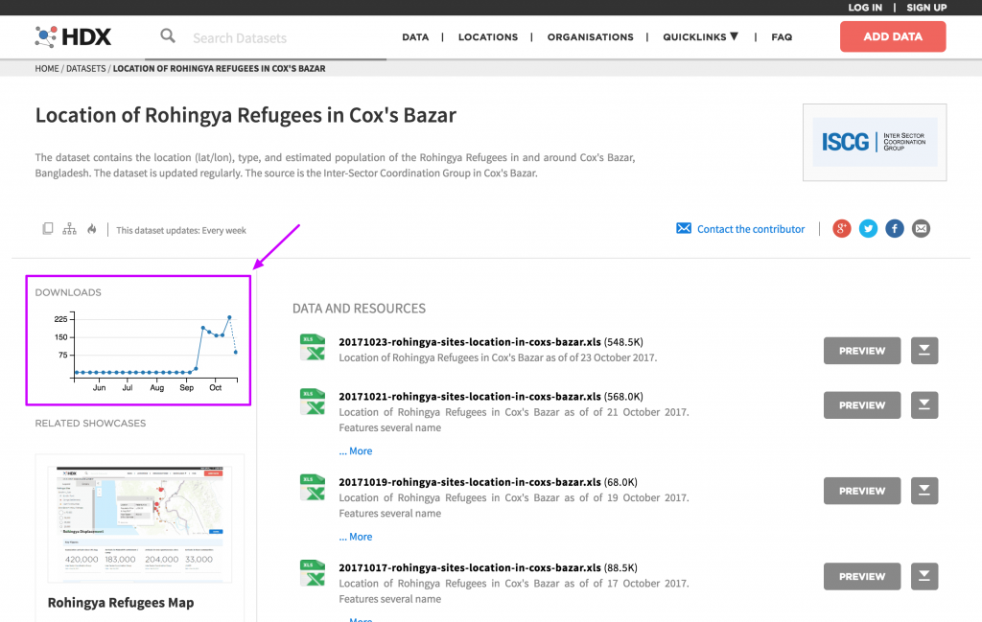Expand More under the 20171019 resource
This screenshot has width=982, height=622.
click(x=356, y=537)
